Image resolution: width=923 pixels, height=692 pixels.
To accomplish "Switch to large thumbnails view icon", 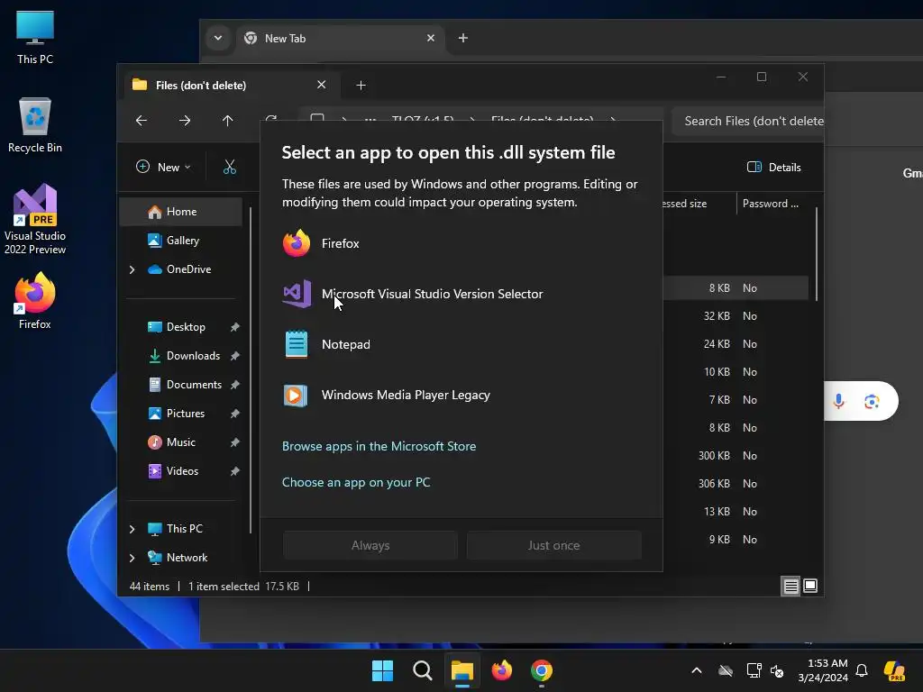I will (810, 586).
